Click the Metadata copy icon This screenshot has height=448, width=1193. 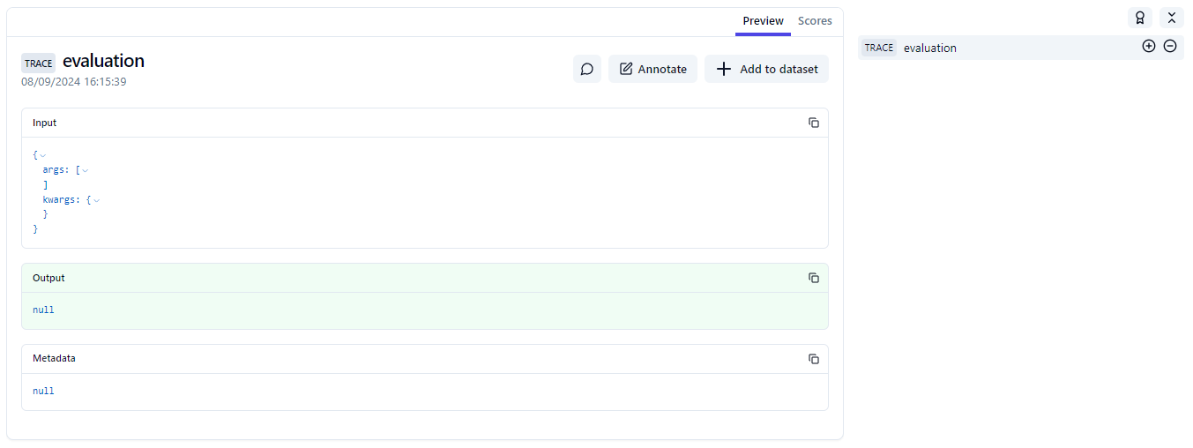813,359
